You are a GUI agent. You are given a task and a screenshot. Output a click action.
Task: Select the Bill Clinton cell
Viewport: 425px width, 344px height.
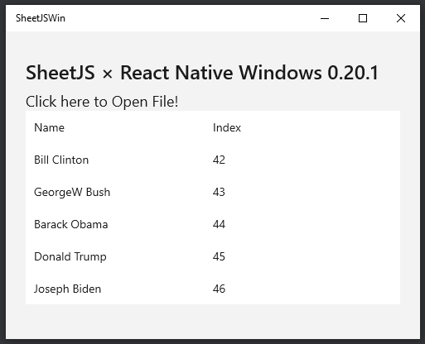tap(61, 160)
